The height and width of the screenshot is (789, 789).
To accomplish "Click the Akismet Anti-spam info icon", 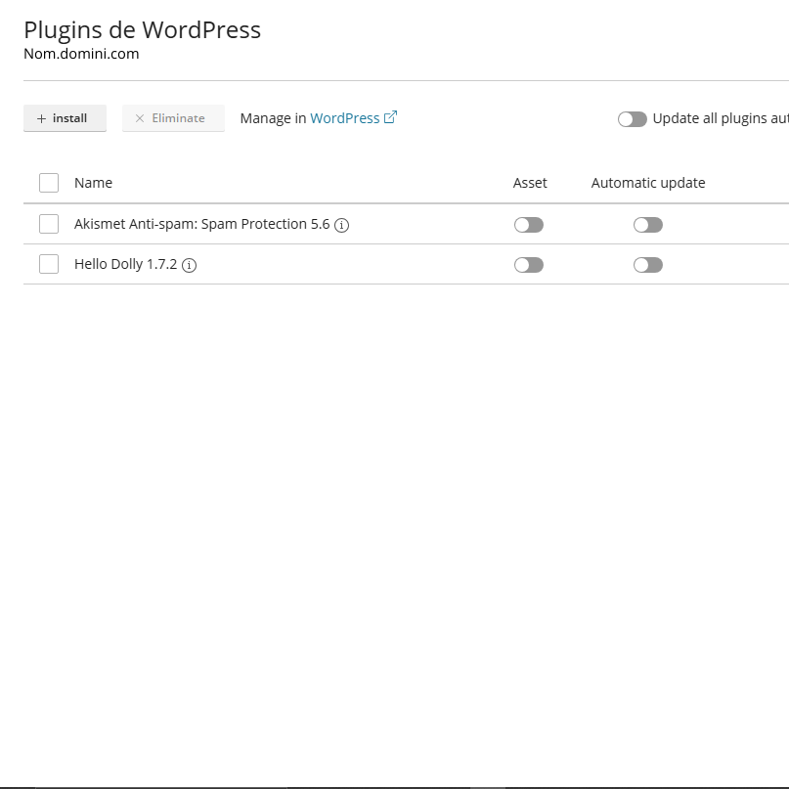I will pos(342,225).
